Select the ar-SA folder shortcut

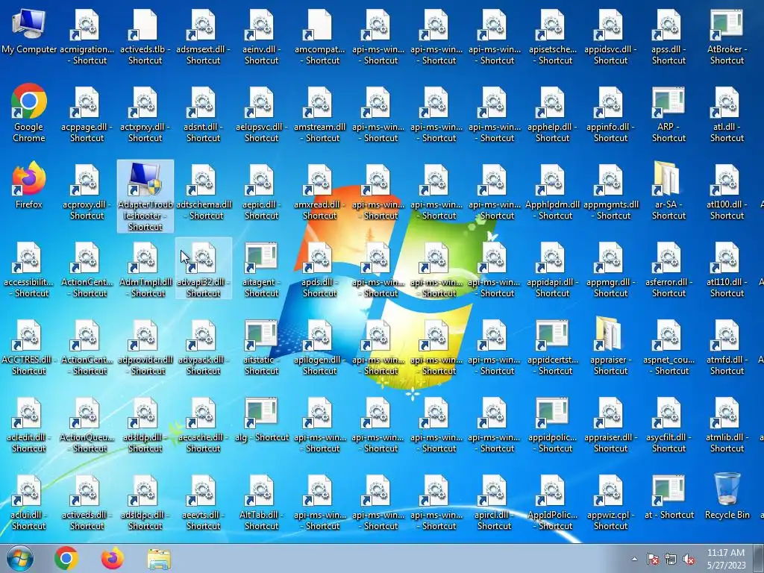(668, 191)
